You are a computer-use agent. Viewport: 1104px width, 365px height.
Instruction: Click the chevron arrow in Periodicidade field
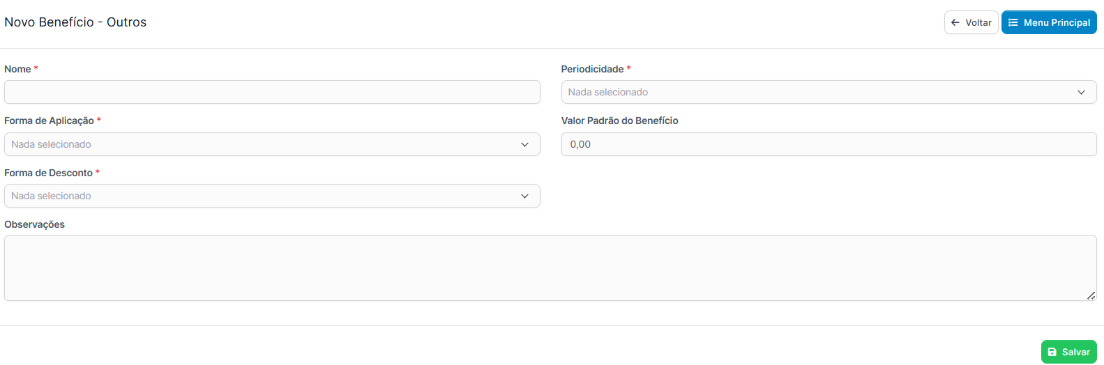(x=1081, y=92)
